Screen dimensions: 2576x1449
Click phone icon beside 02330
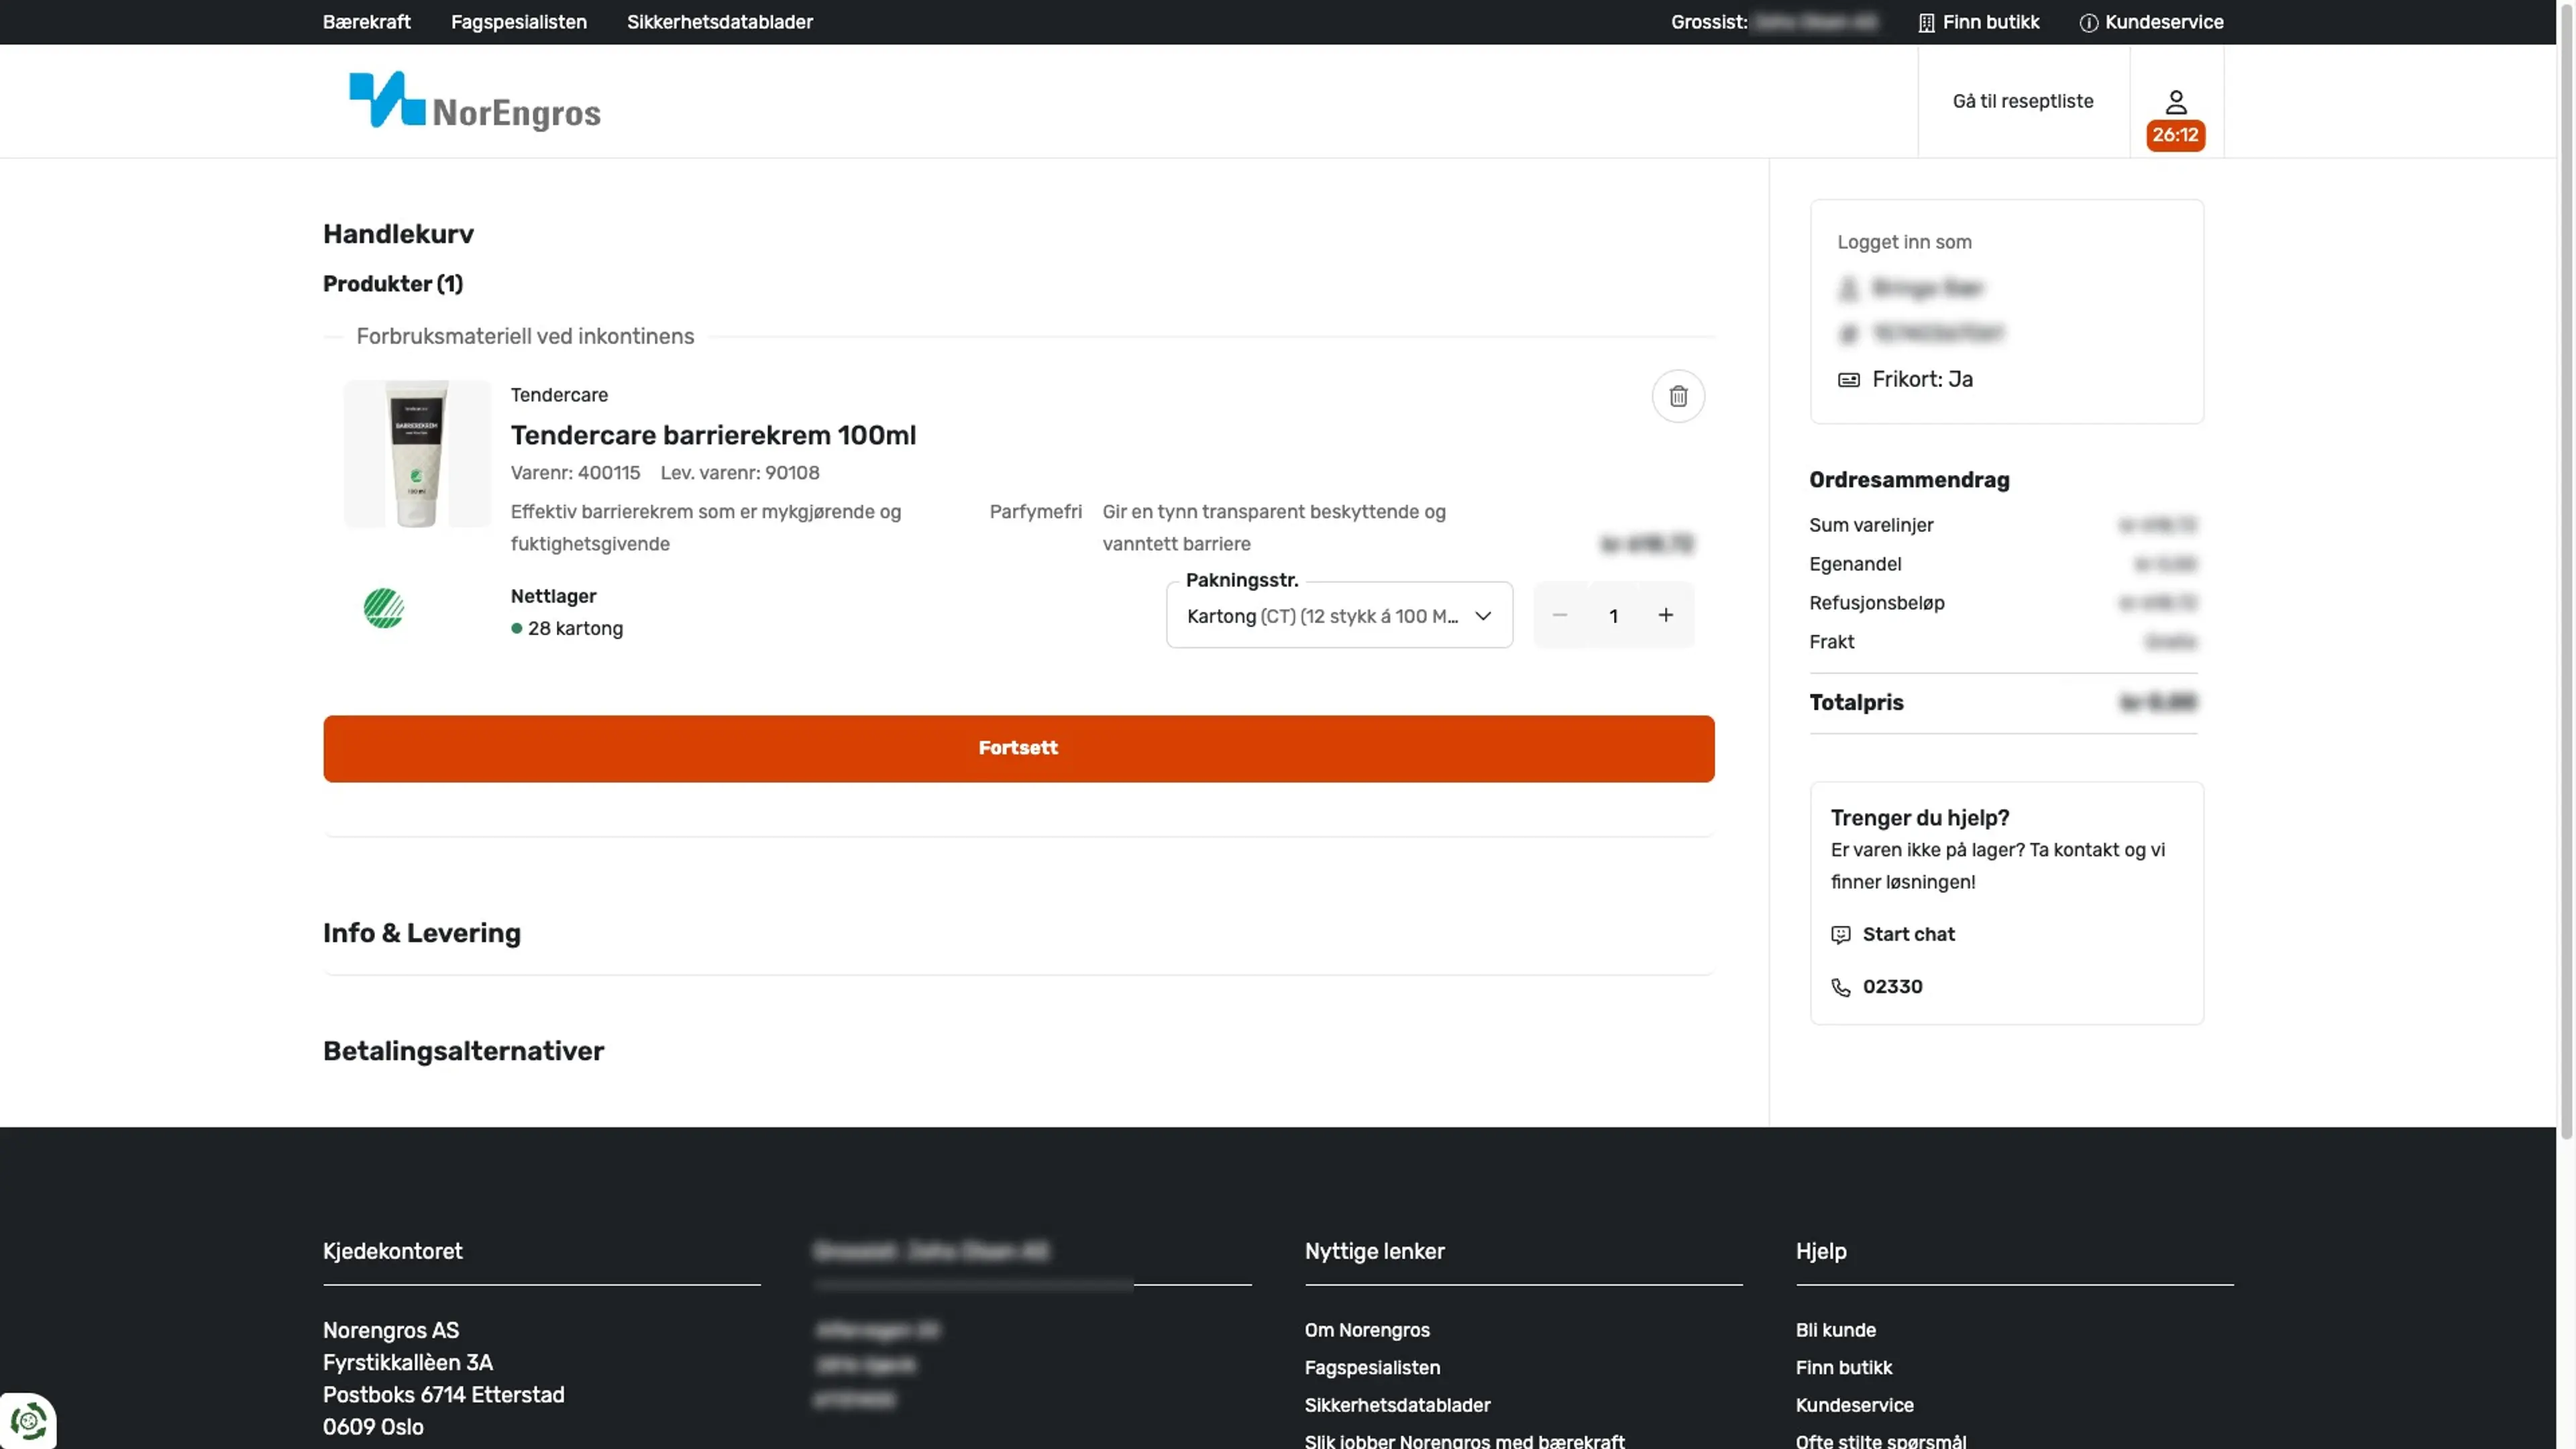(1840, 987)
